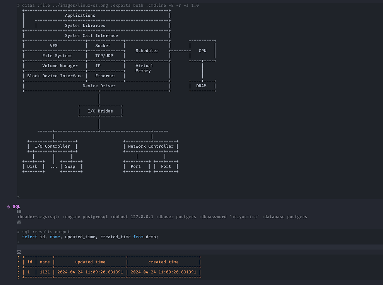The width and height of the screenshot is (383, 285).
Task: Click the monitor icon above the results table
Action: [x=19, y=251]
